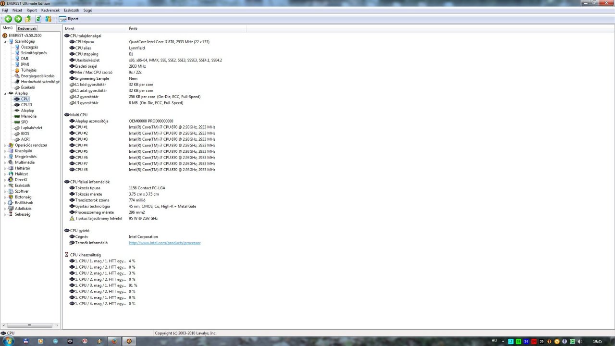
Task: Select Hordozható számítógép tree item
Action: [40, 82]
